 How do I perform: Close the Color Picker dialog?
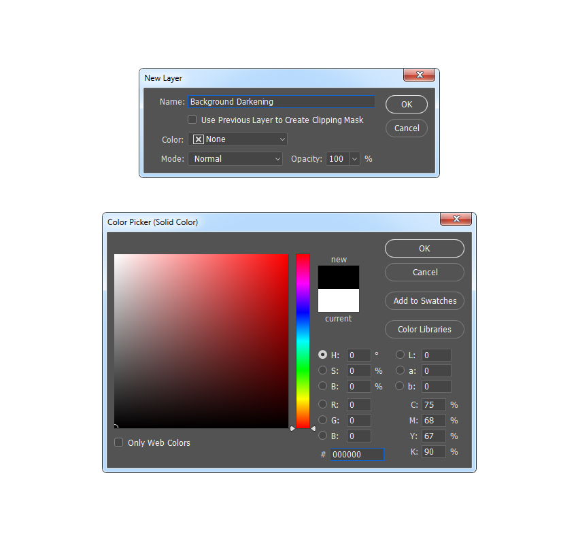pos(456,219)
